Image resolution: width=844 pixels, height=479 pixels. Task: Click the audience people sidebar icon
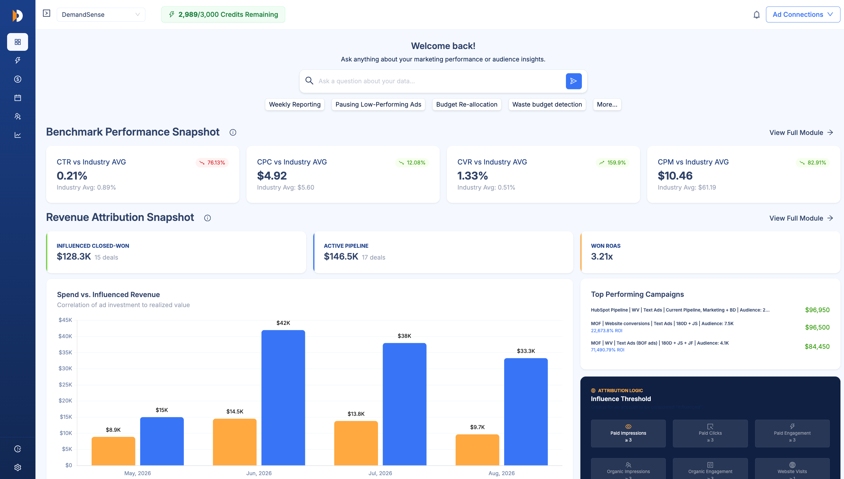[x=17, y=116]
